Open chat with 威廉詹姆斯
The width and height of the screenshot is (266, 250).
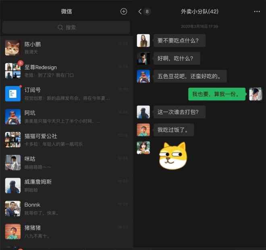coord(66,186)
